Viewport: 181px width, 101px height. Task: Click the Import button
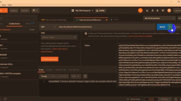pyautogui.click(x=14, y=10)
